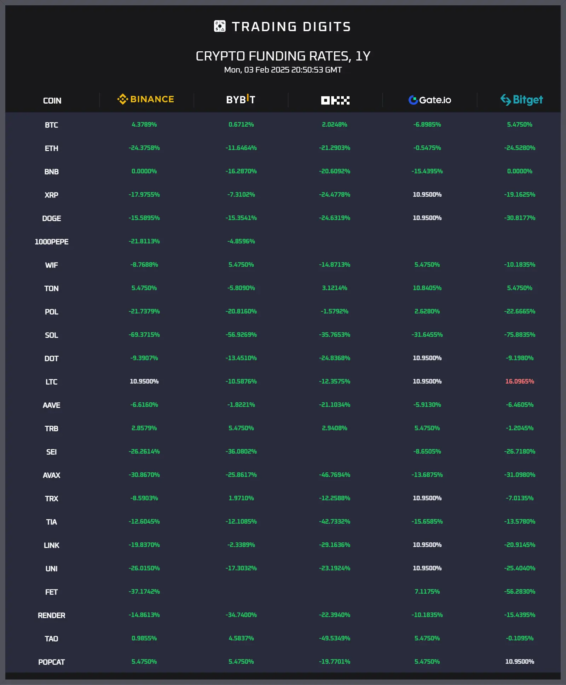Image resolution: width=566 pixels, height=685 pixels.
Task: Select the POPCAT coin row label
Action: (x=52, y=662)
